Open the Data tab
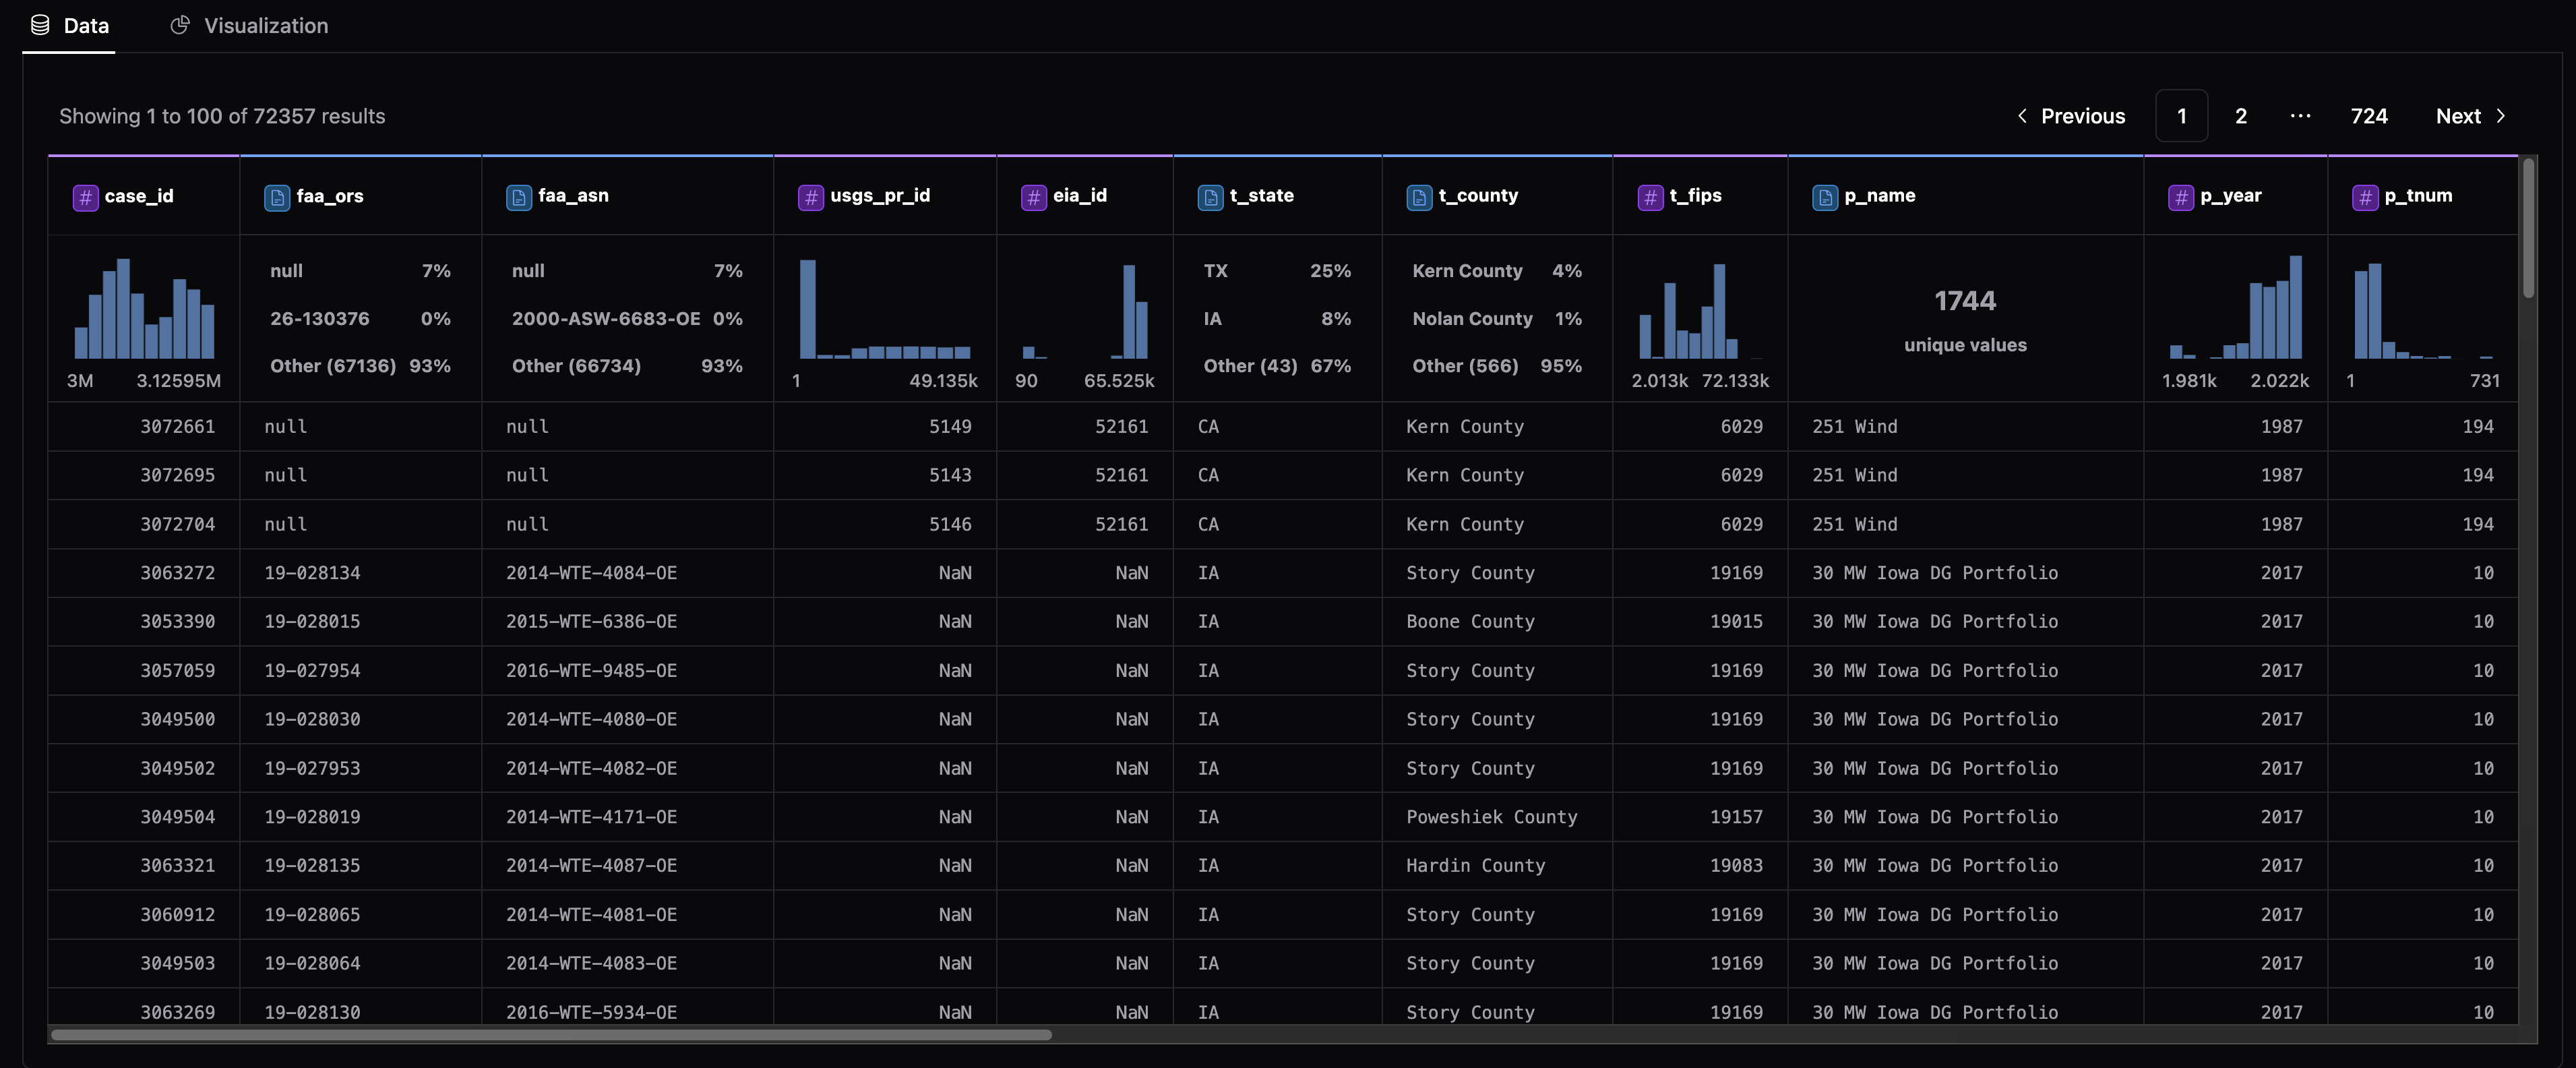Screen dimensions: 2576x1068 tap(69, 26)
